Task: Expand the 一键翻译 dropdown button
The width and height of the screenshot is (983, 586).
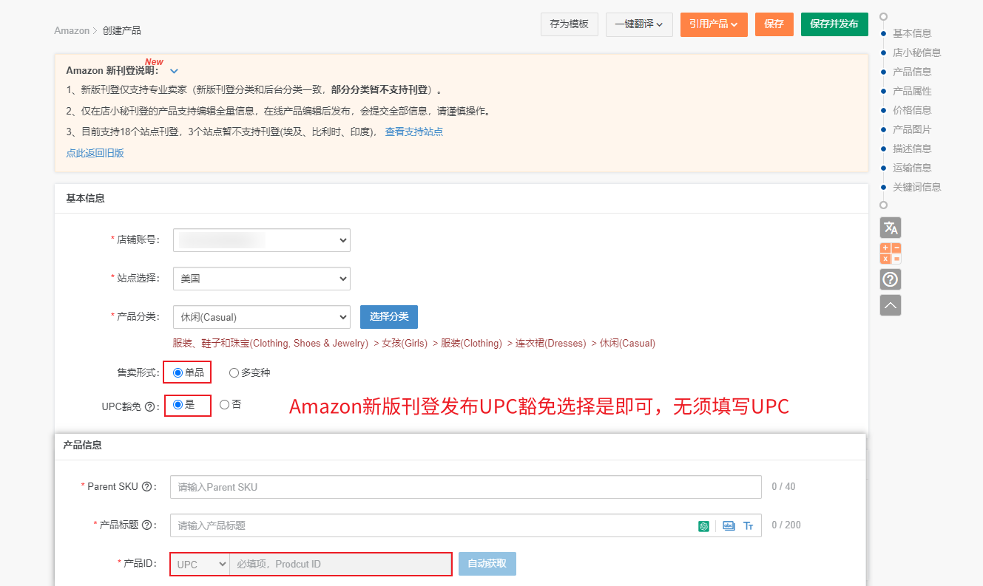Action: 639,24
